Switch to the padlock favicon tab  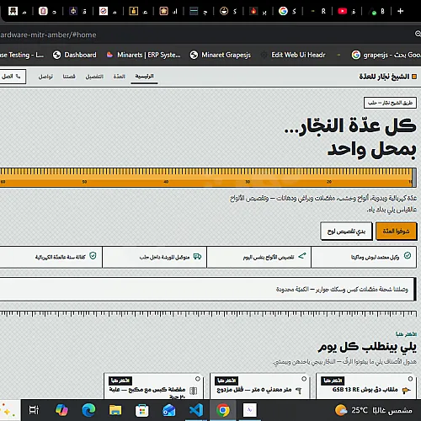[138, 11]
